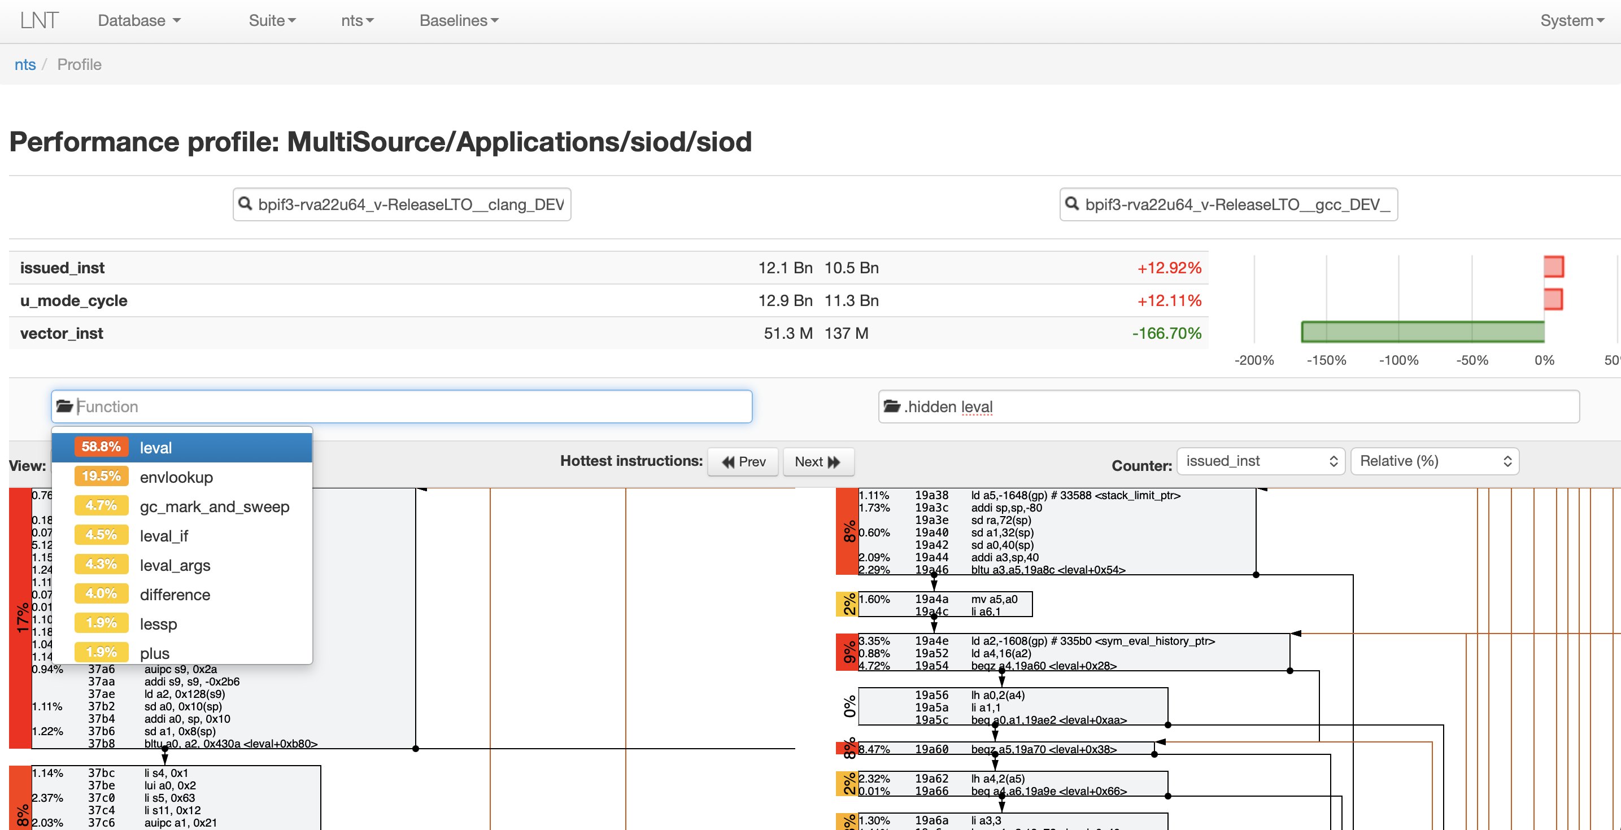Click the rewind icon on the Prev button
The width and height of the screenshot is (1621, 830).
click(728, 461)
